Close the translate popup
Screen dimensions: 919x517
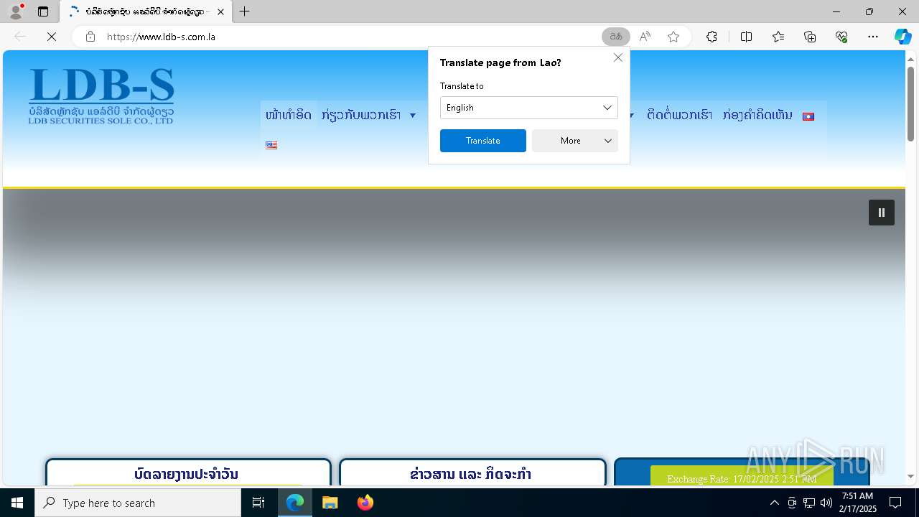(618, 57)
